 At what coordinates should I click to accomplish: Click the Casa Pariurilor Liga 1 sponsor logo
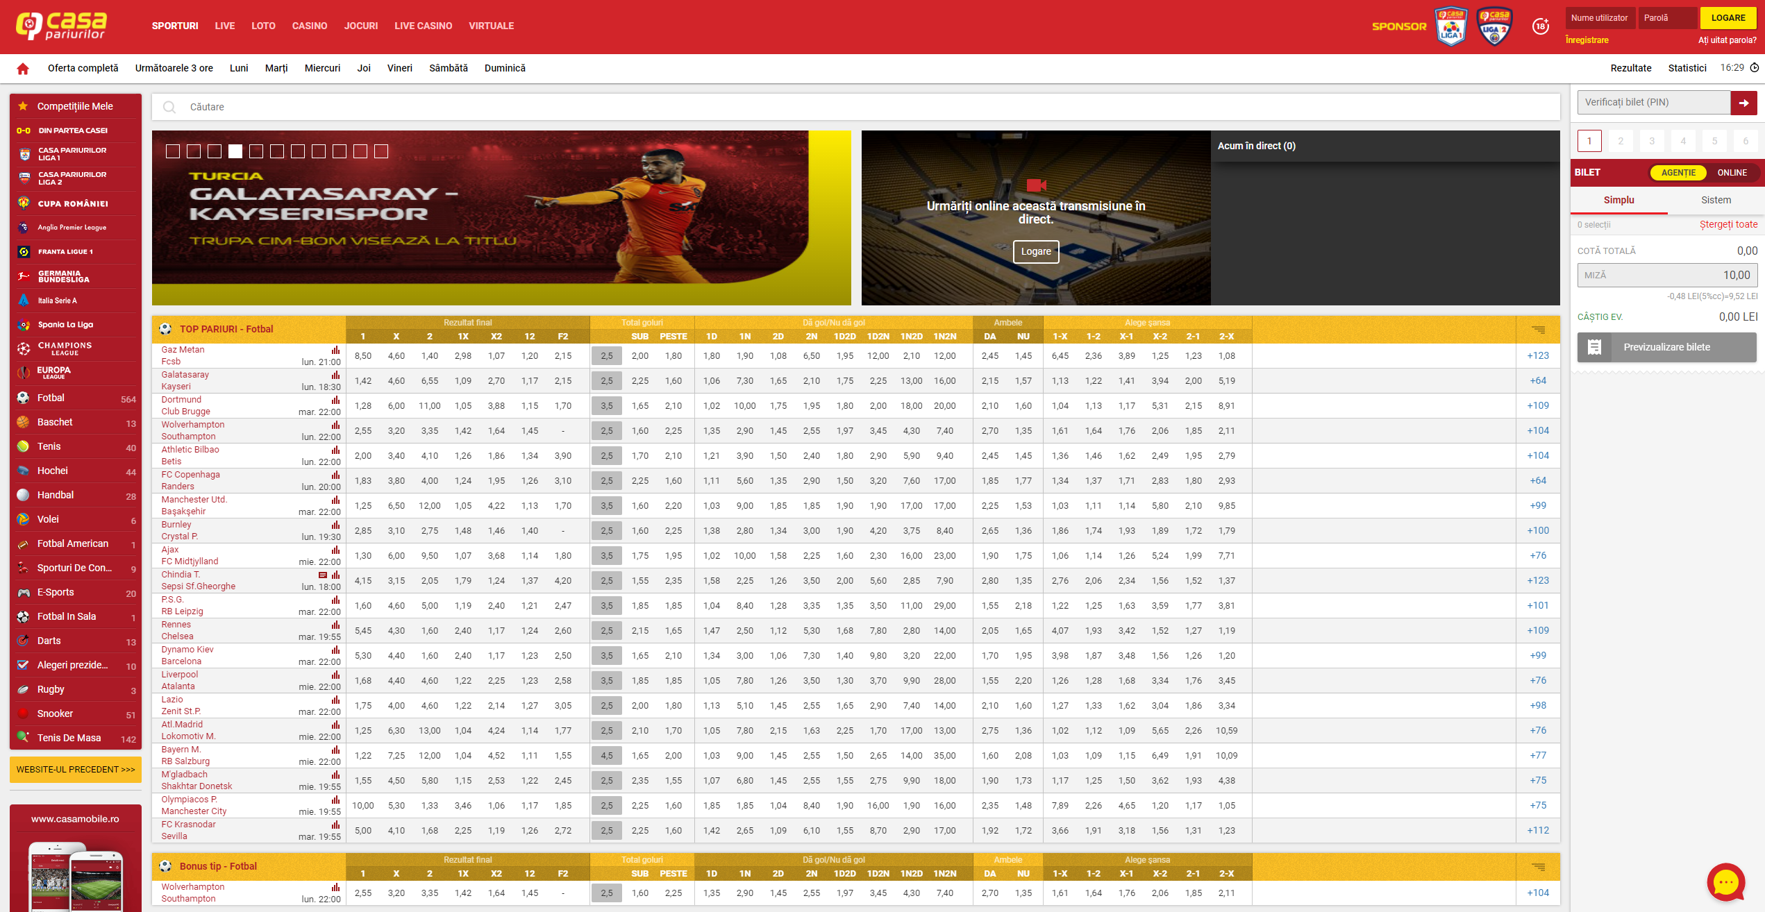pos(1451,26)
